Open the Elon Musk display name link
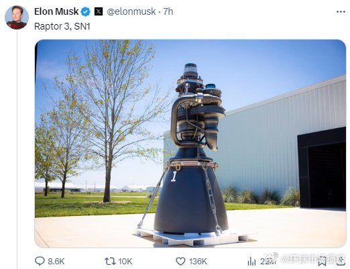 (x=56, y=11)
